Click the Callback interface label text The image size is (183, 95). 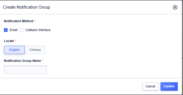click(x=38, y=30)
